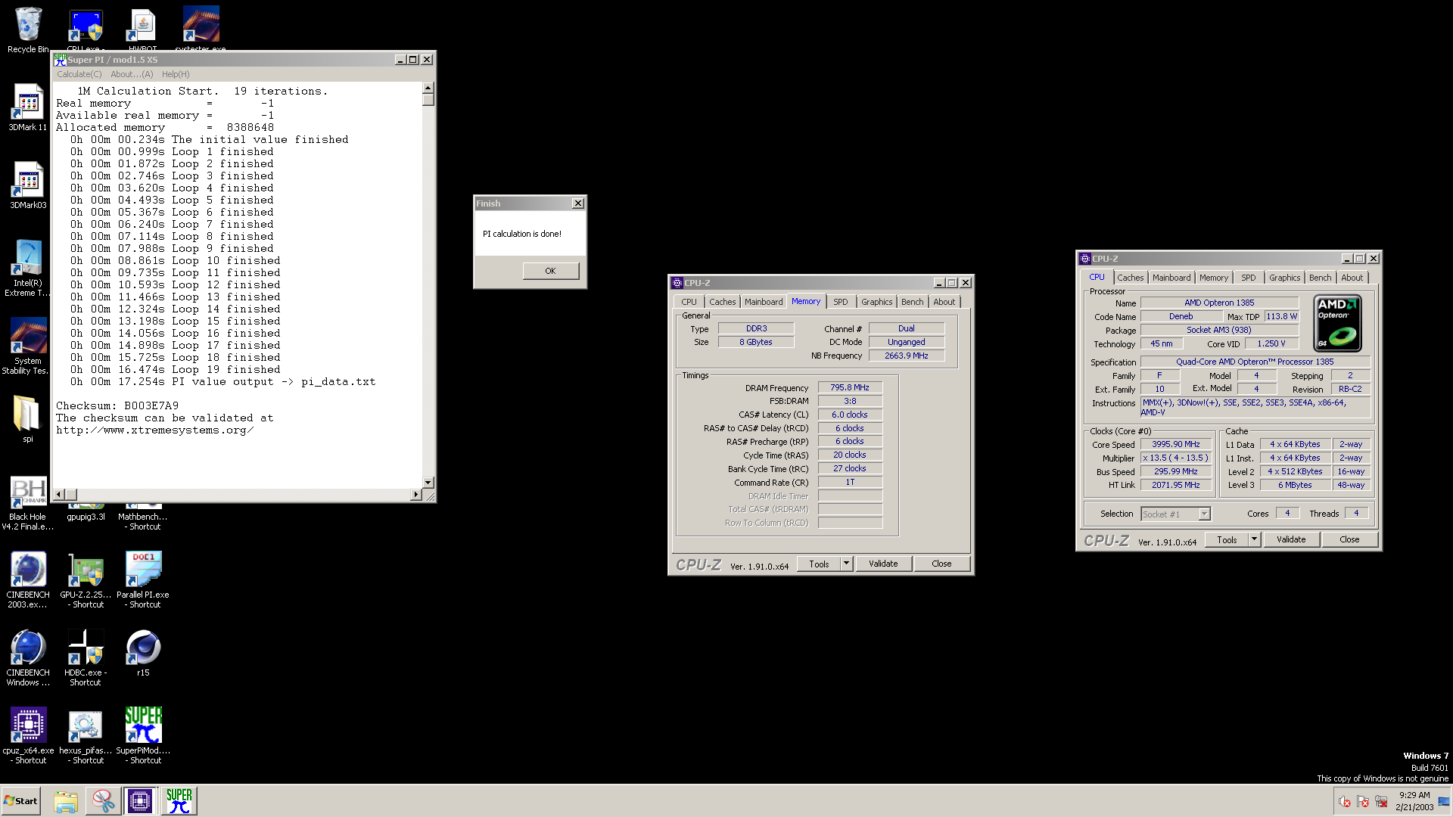Open Bench tab in right CPU-Z window
The width and height of the screenshot is (1453, 817).
1321,278
